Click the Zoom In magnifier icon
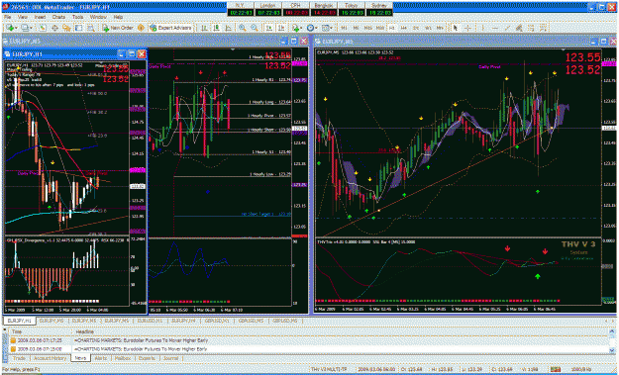The image size is (619, 375). (x=243, y=28)
